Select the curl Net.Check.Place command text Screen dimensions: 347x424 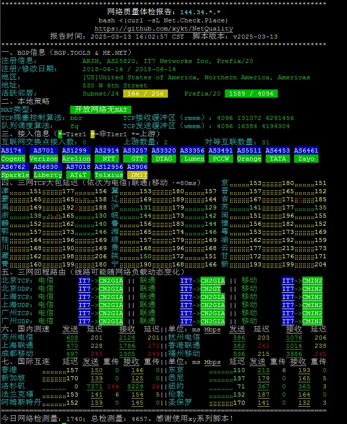[163, 20]
